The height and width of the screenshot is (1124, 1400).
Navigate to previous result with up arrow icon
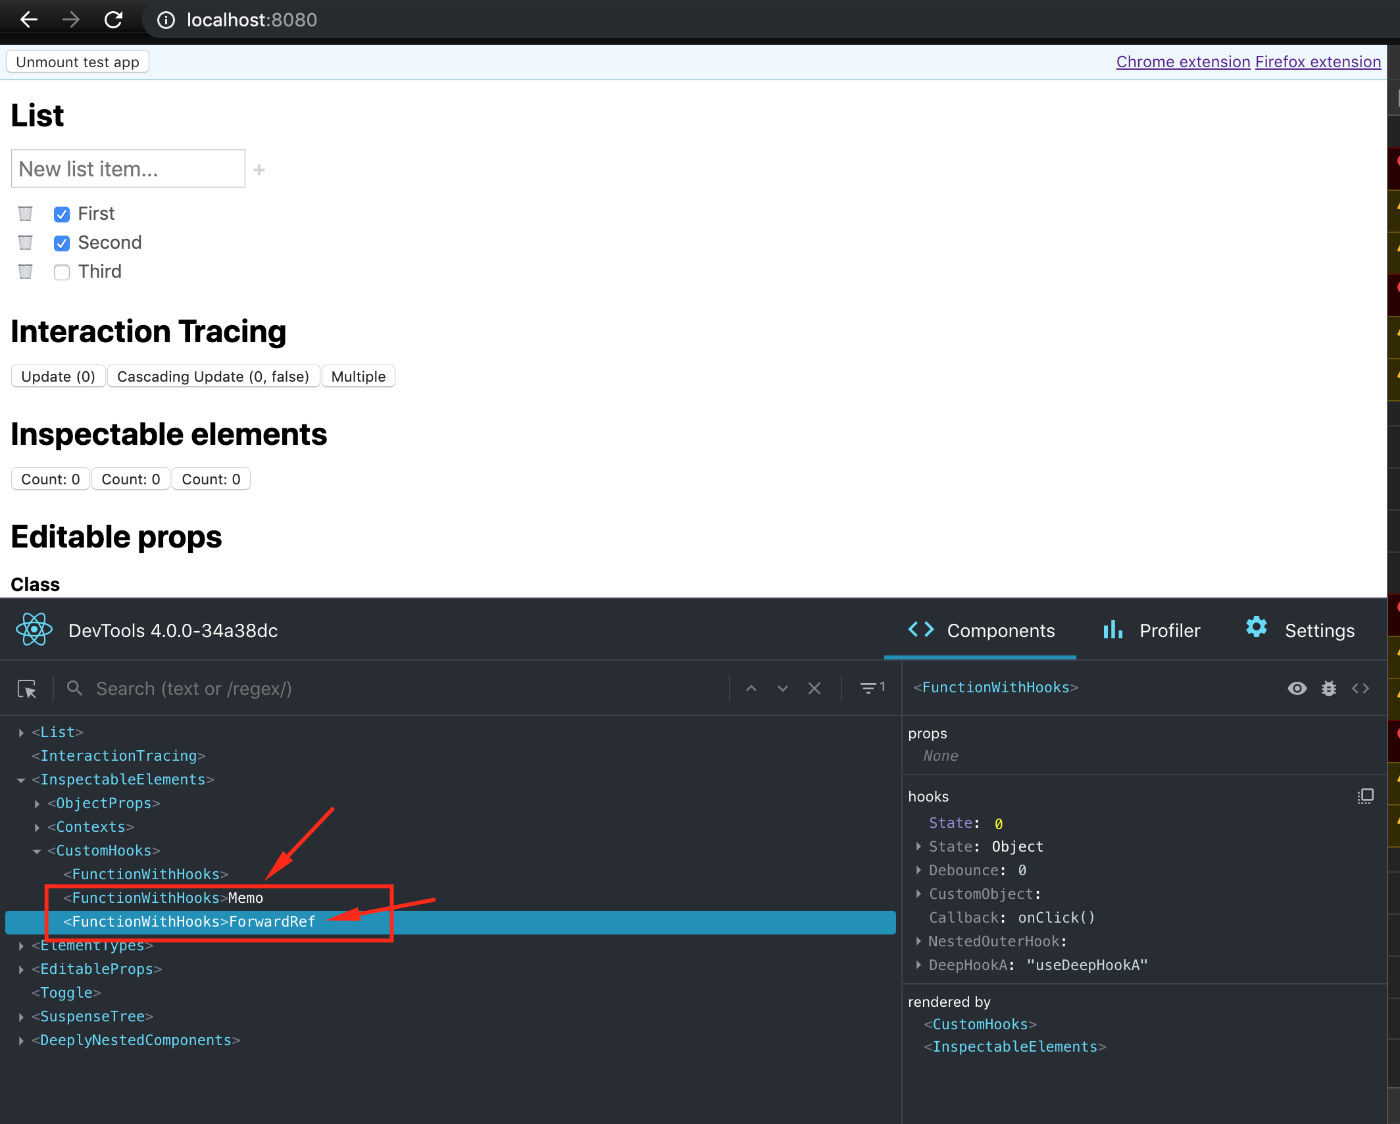pos(751,688)
